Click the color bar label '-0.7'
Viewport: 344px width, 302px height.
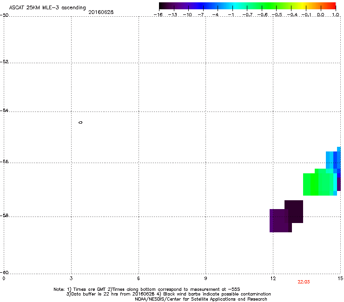click(247, 15)
